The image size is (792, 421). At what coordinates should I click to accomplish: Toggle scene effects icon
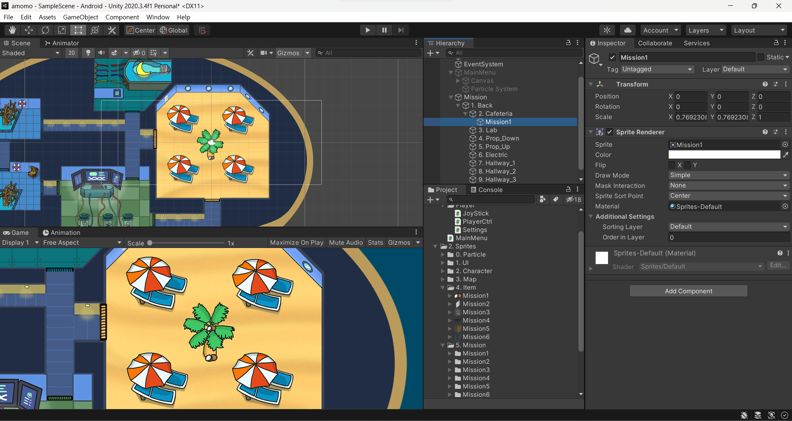point(115,53)
